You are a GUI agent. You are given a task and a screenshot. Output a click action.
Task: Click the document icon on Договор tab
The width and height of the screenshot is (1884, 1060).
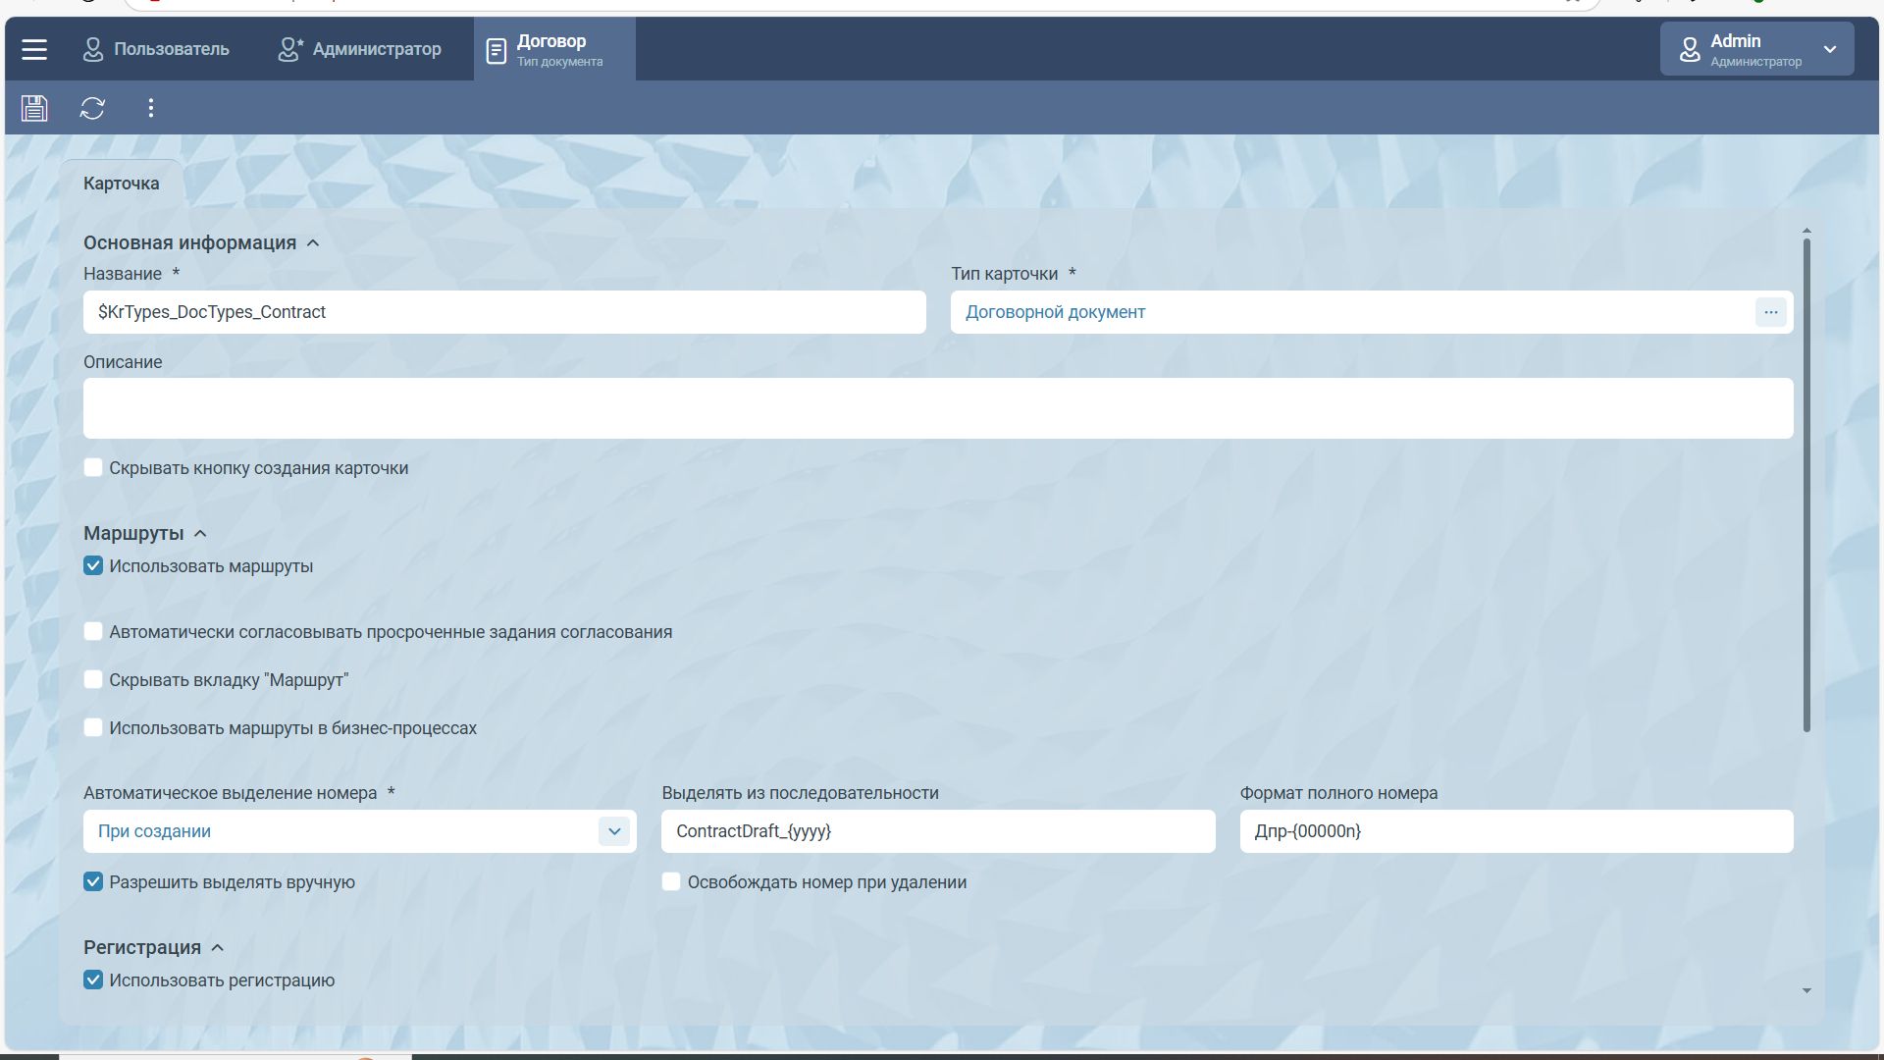tap(497, 50)
